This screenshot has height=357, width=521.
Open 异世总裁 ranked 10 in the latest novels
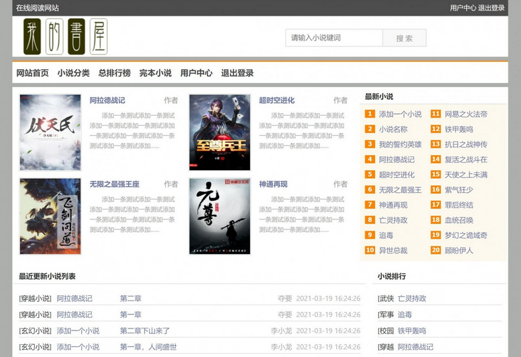click(x=393, y=251)
